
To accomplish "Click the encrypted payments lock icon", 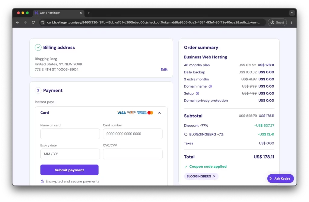I will pyautogui.click(x=43, y=181).
